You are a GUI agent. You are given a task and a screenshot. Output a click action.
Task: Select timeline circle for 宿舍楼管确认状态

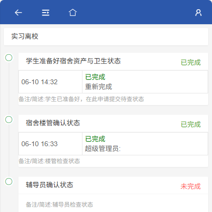[9, 120]
